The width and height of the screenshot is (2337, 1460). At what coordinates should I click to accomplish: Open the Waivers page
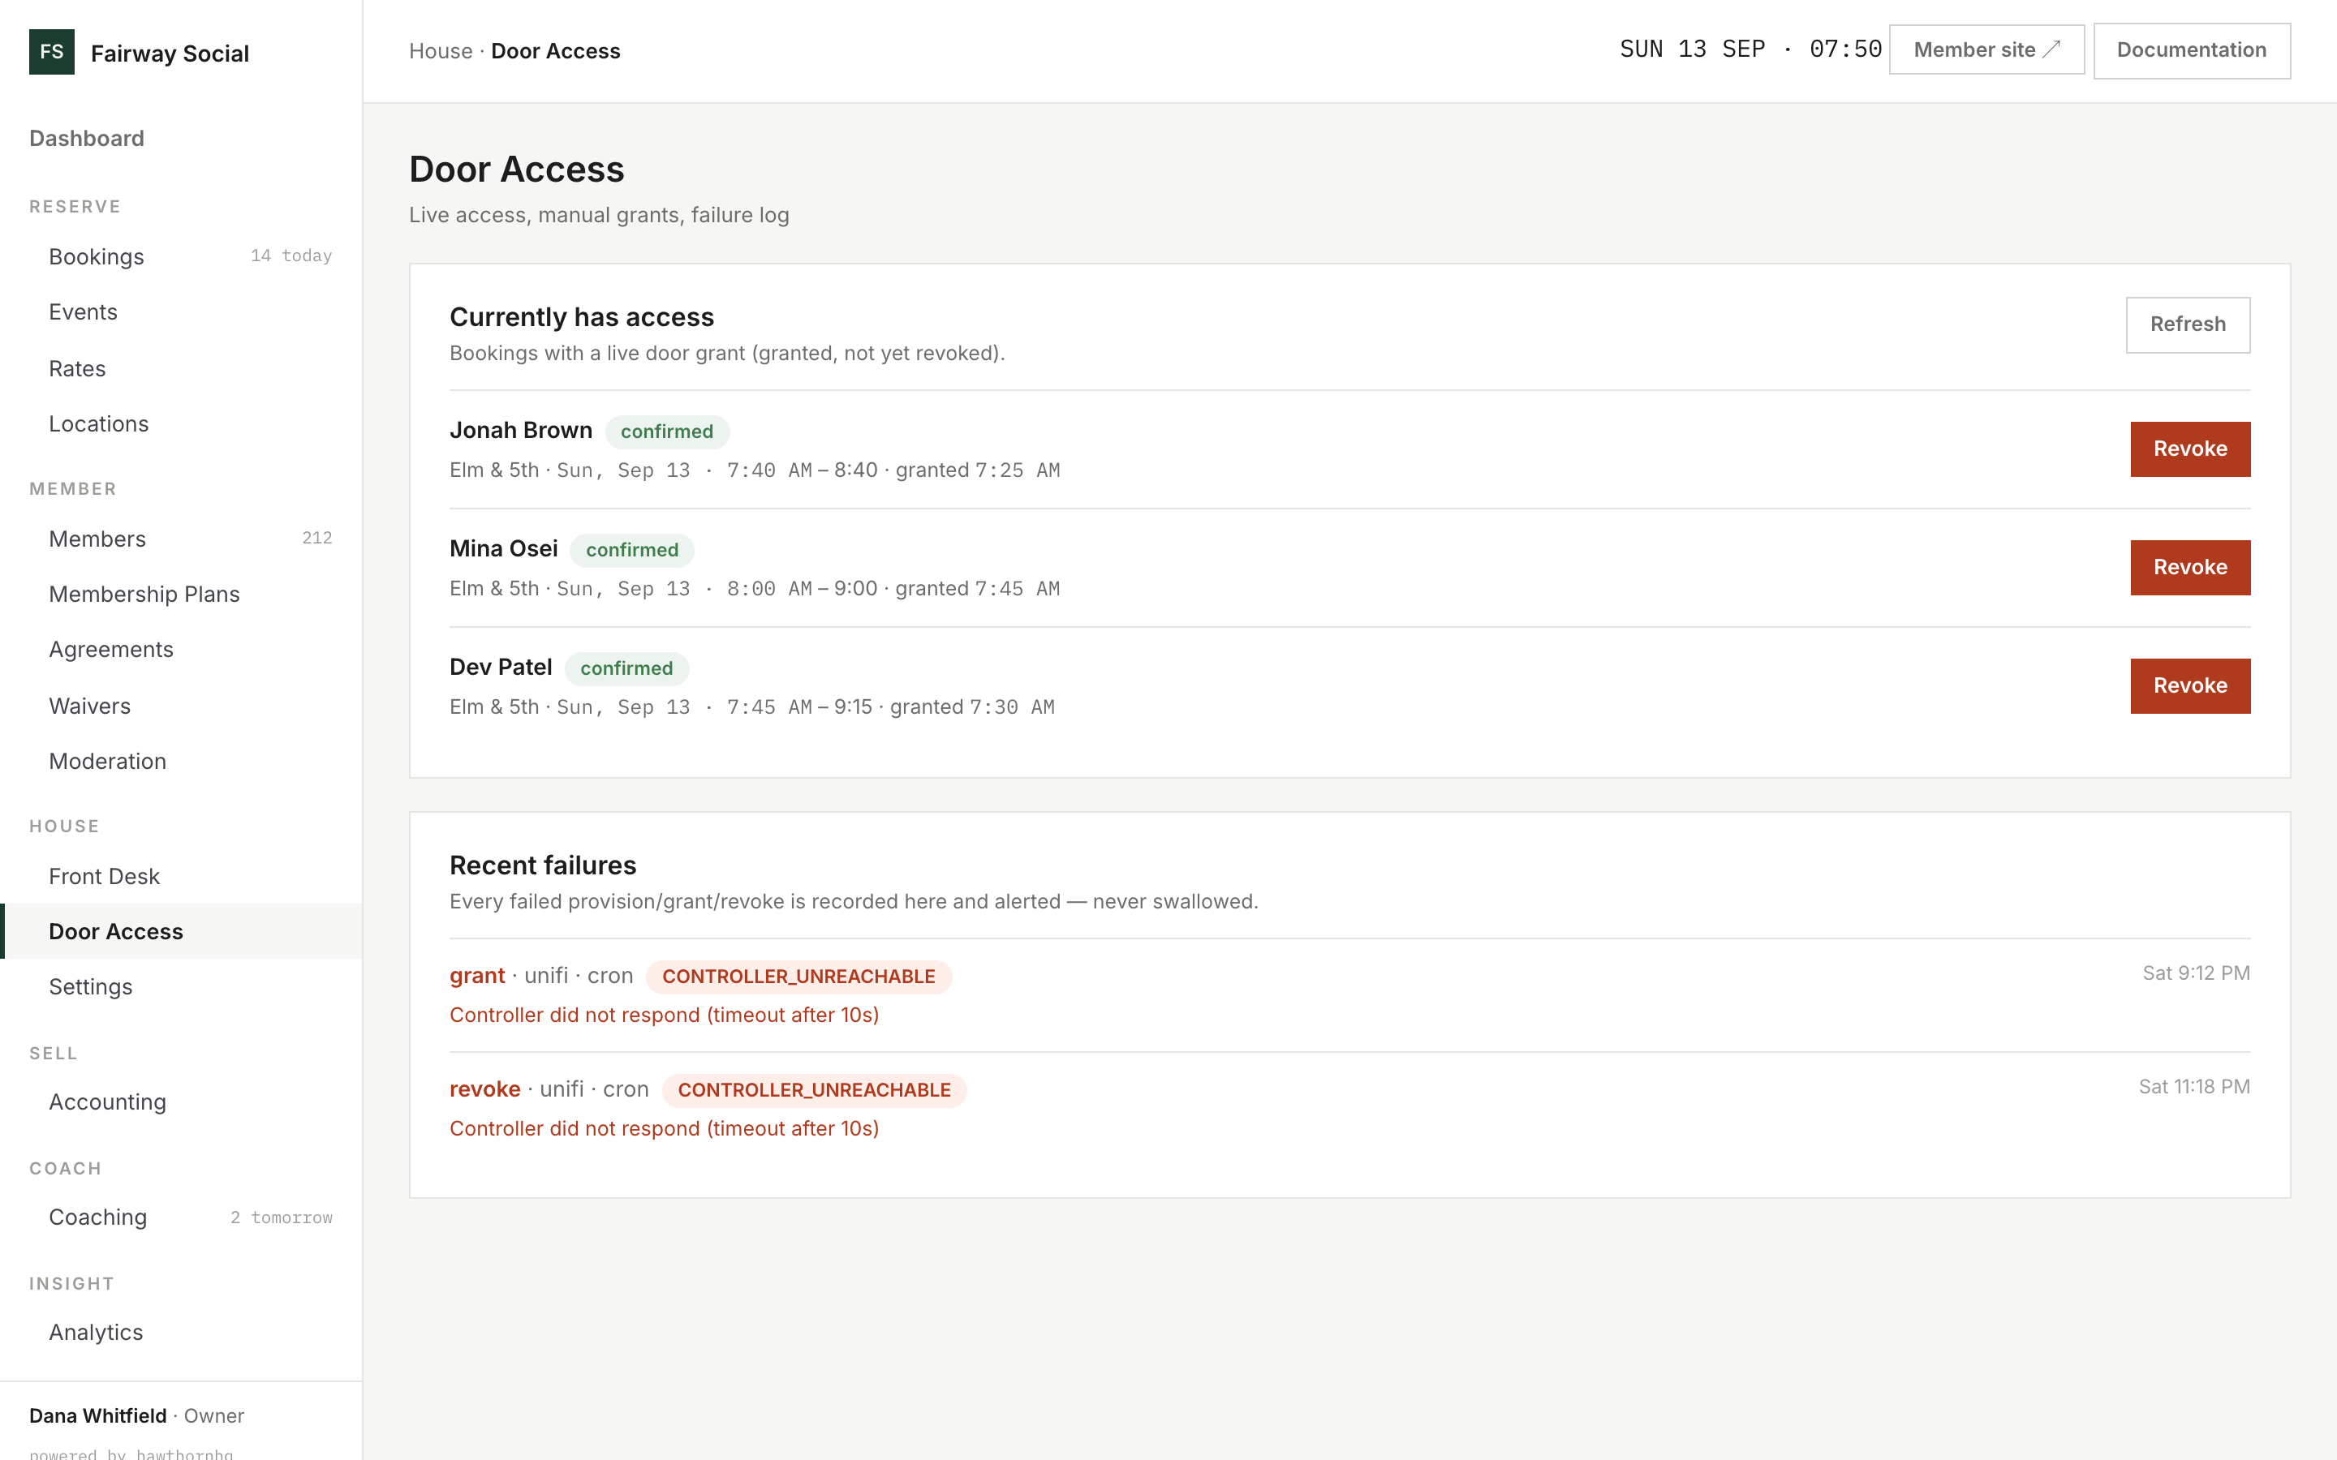click(181, 706)
